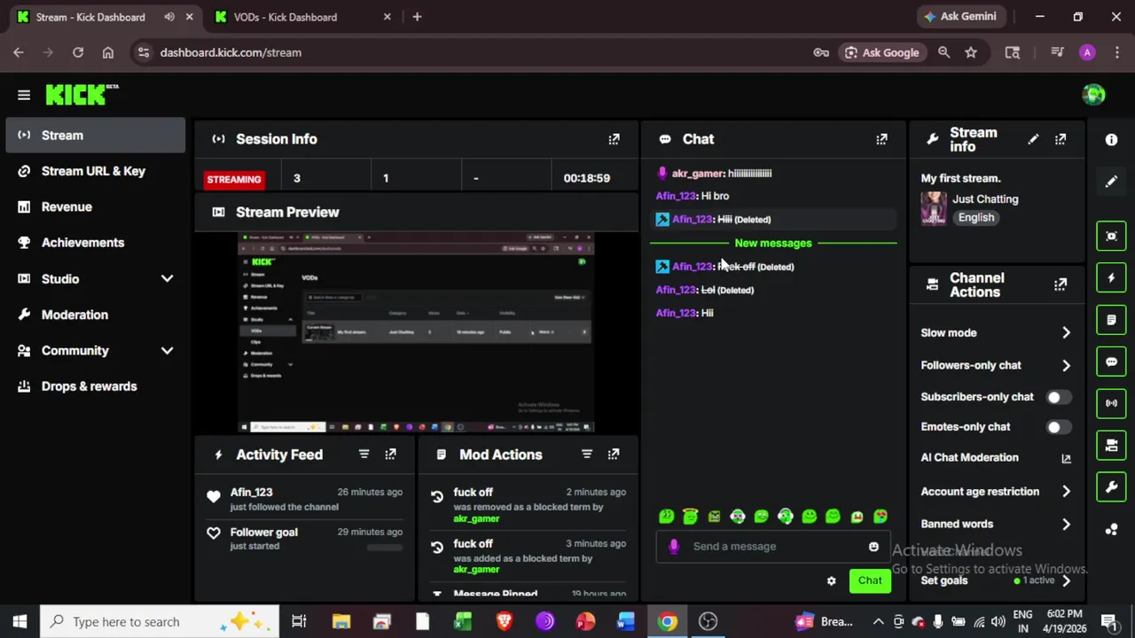Screen dimensions: 1135x638
Task: Click the Just Chatting category thumbnail
Action: pyautogui.click(x=933, y=208)
